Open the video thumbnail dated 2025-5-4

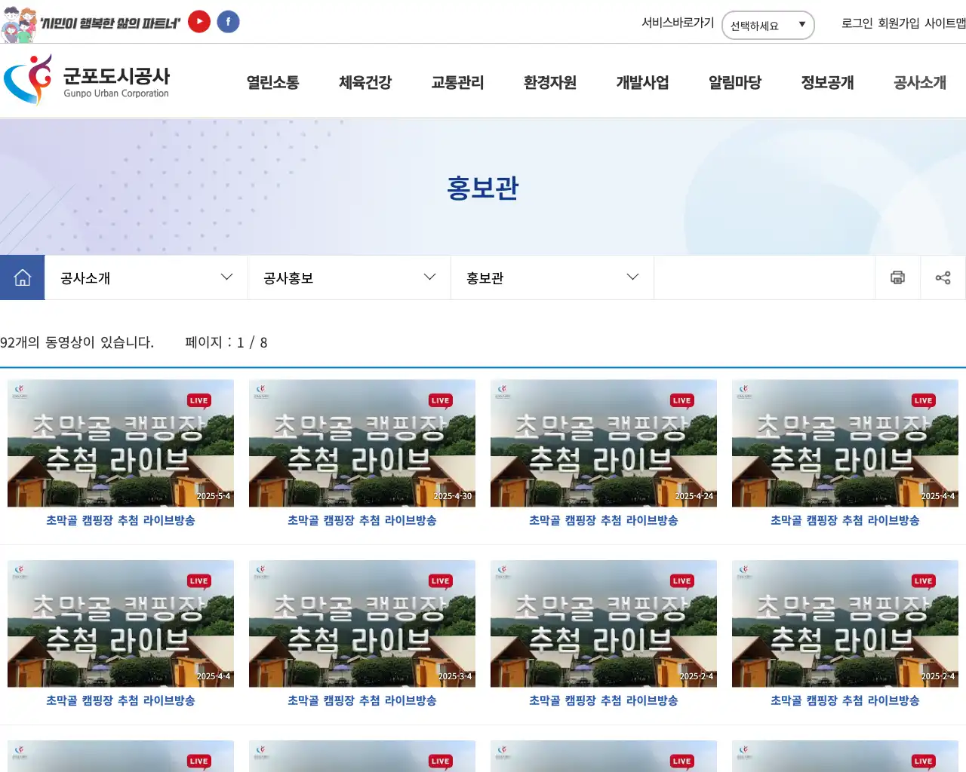point(121,443)
